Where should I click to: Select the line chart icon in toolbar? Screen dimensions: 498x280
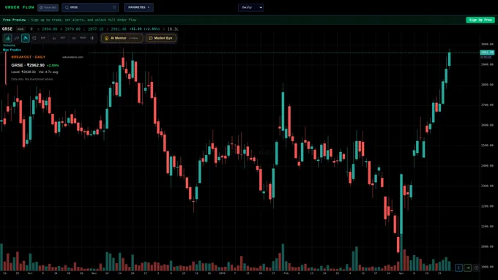17,38
